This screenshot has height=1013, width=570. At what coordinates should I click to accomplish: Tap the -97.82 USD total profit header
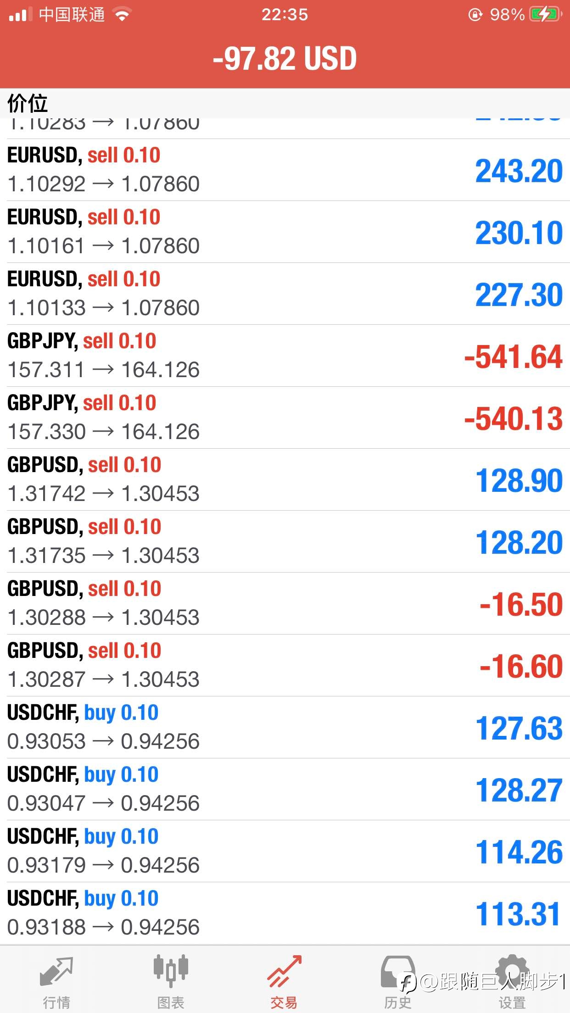click(285, 59)
